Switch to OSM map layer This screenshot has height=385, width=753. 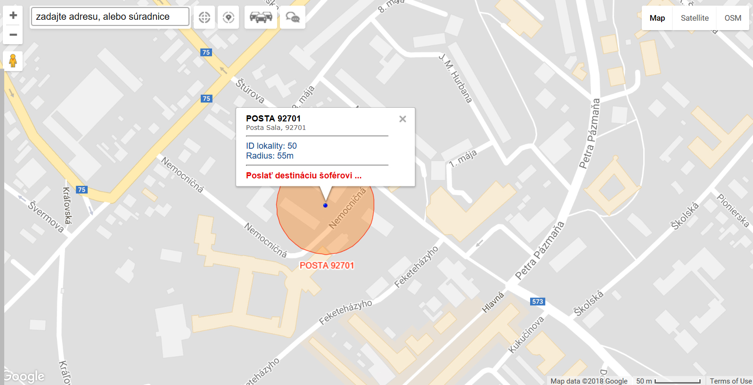[x=733, y=18]
